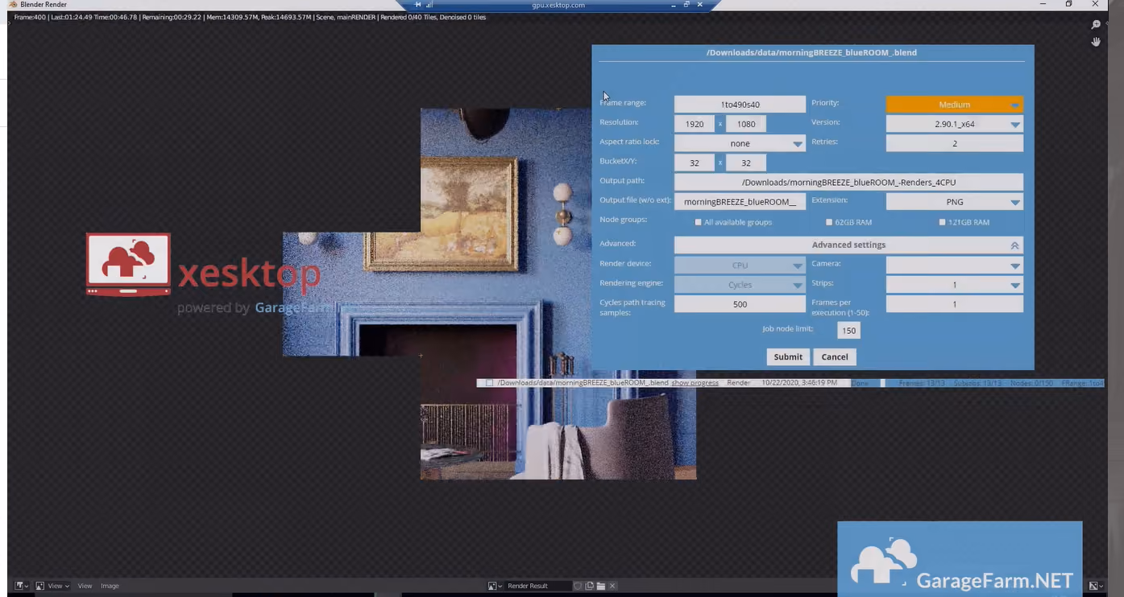Open the Extension dropdown showing PNG
The width and height of the screenshot is (1124, 597).
(954, 202)
